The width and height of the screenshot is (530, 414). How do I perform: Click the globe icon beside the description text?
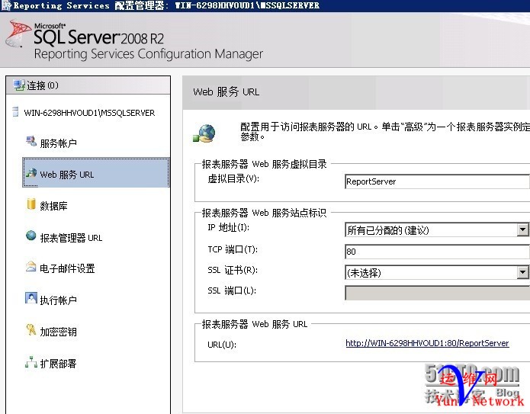click(x=204, y=133)
